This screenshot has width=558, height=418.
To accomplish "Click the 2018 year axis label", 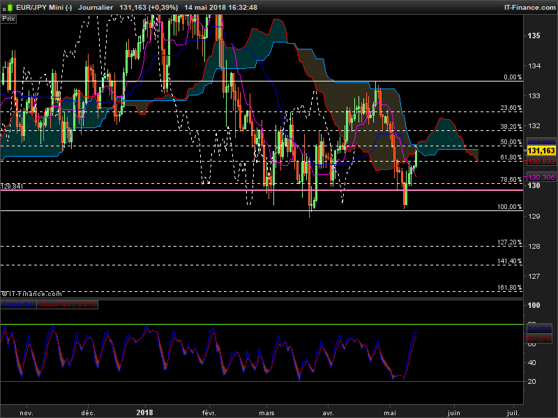I will click(145, 412).
